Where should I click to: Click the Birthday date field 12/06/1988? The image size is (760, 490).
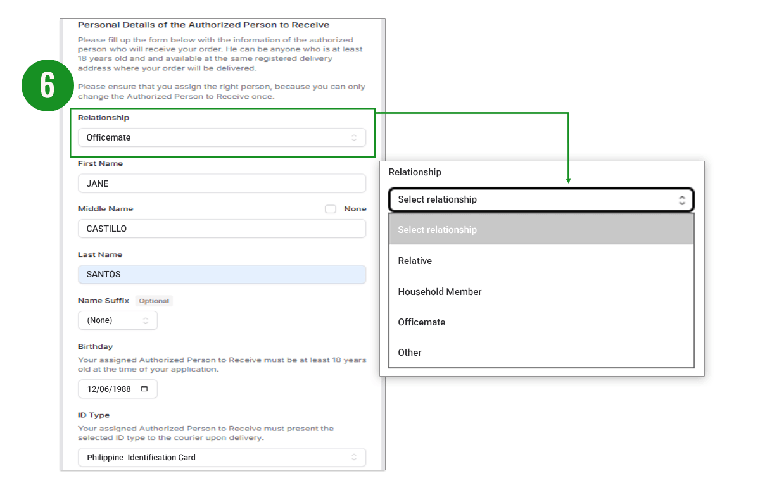click(x=110, y=389)
